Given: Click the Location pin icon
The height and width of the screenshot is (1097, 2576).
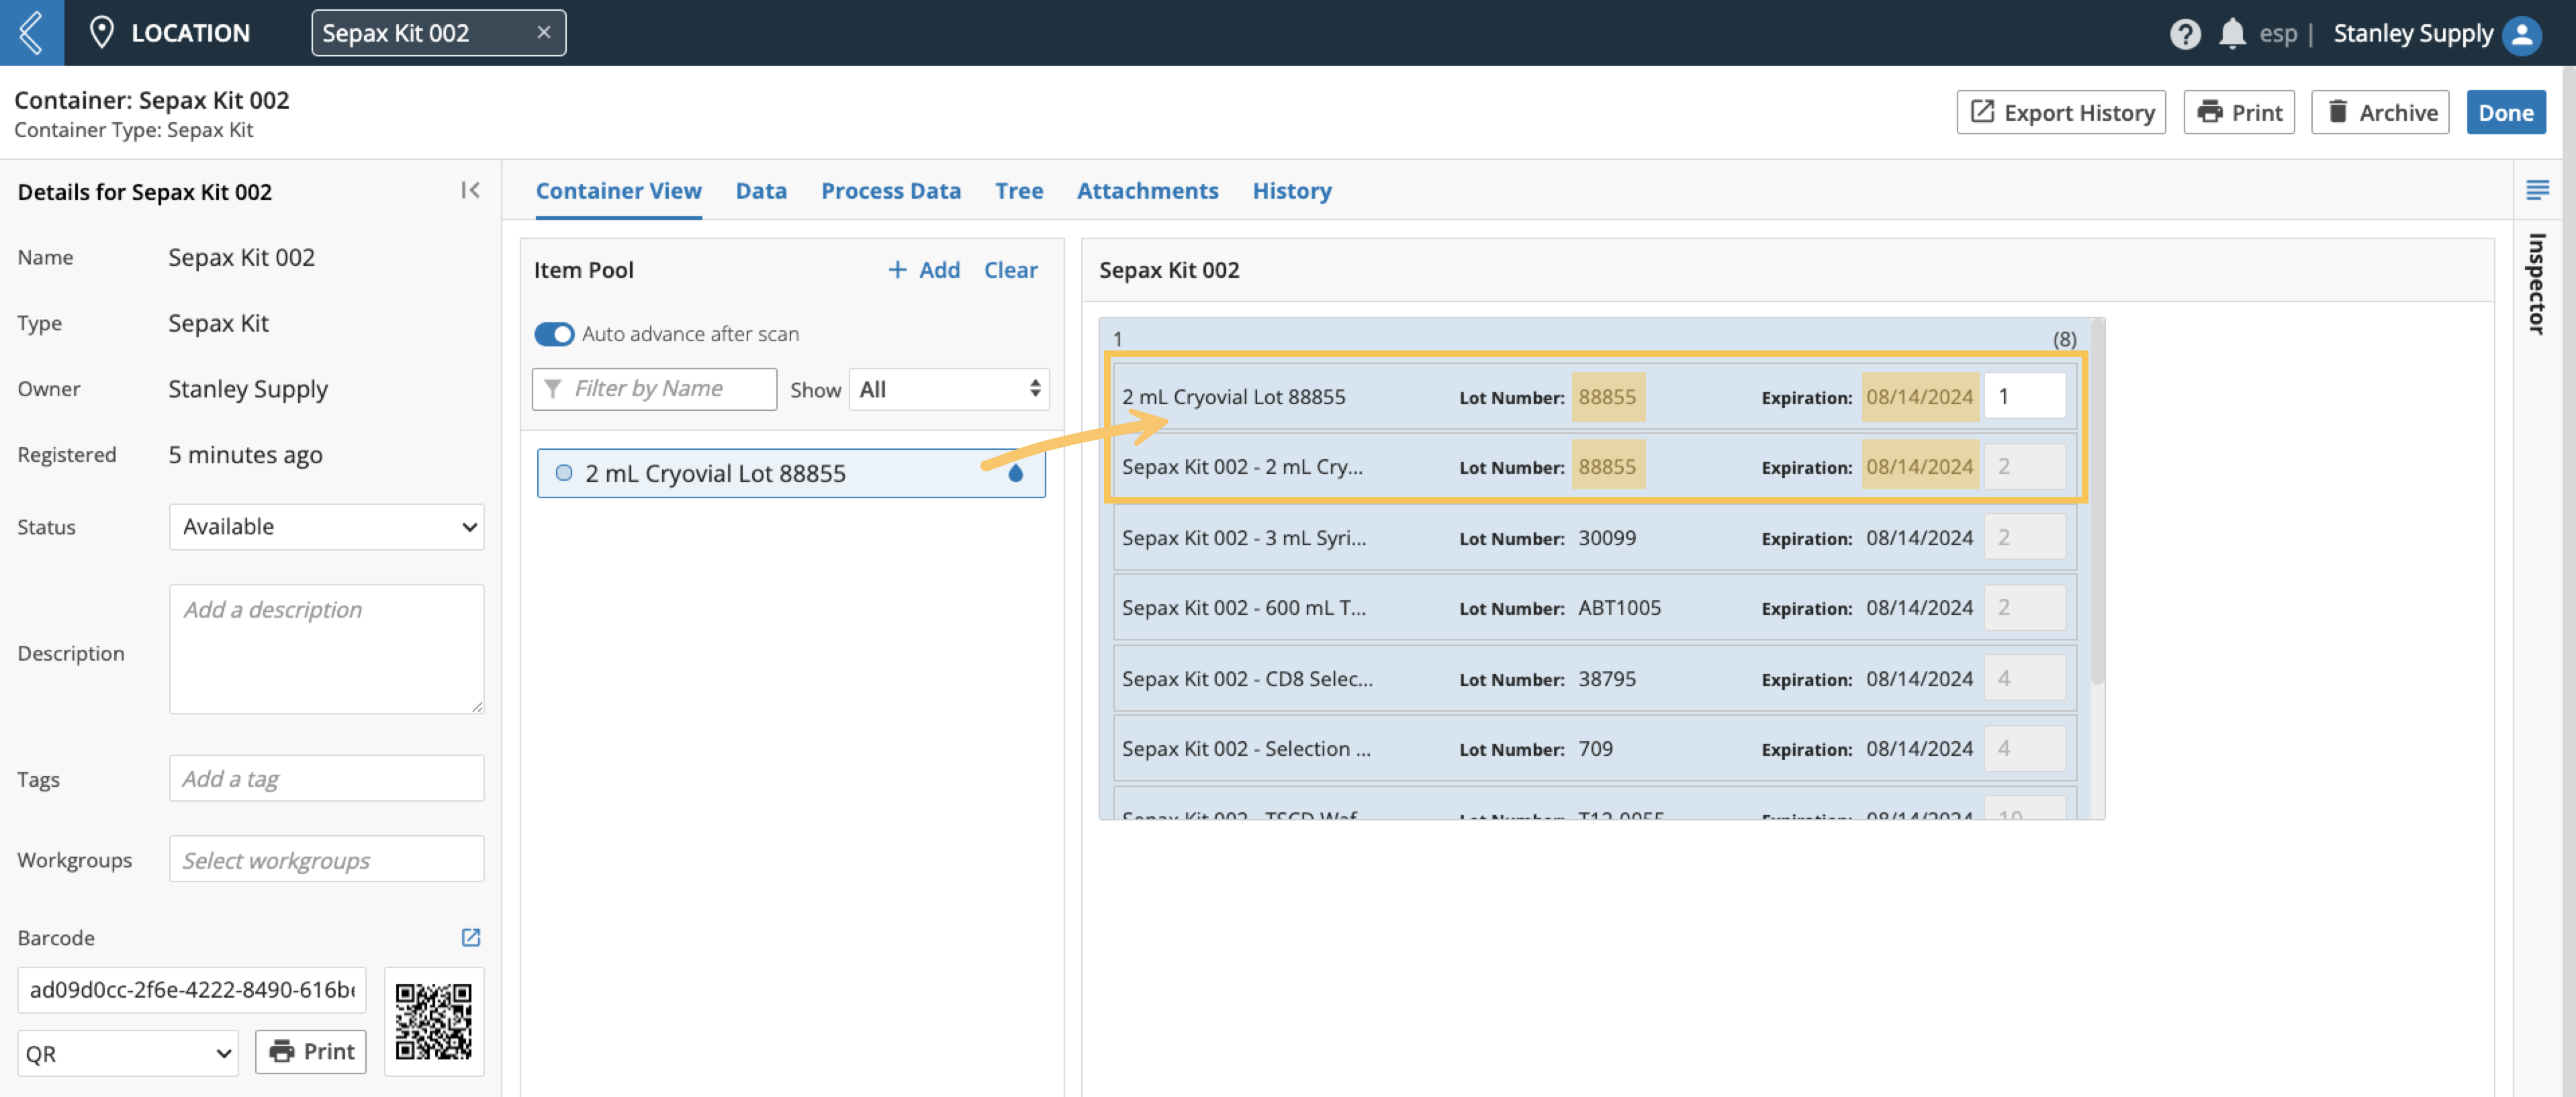Looking at the screenshot, I should click(101, 33).
